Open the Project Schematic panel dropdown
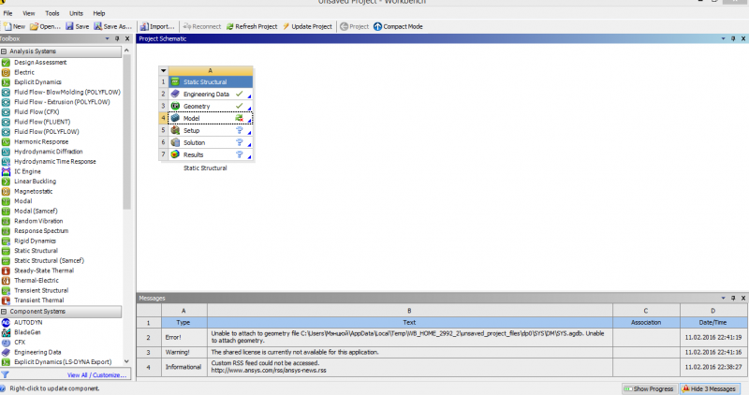Viewport: 749px width, 395px height. [x=723, y=38]
